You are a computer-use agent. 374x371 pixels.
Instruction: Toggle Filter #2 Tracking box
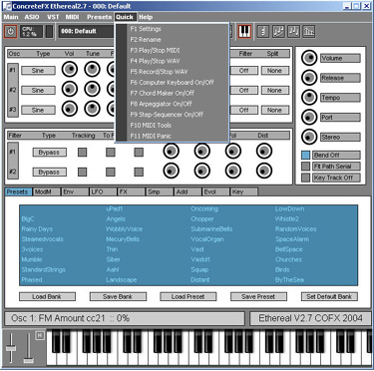tap(82, 173)
